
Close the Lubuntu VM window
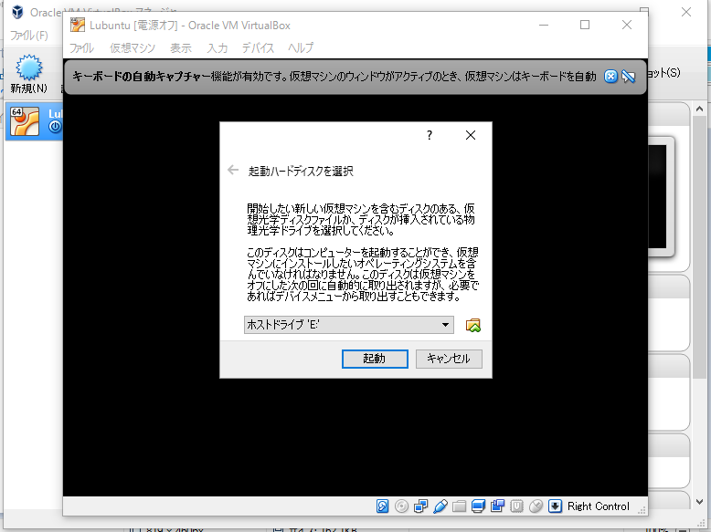coord(627,25)
